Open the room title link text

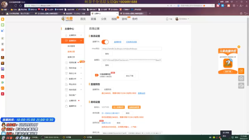point(110,113)
